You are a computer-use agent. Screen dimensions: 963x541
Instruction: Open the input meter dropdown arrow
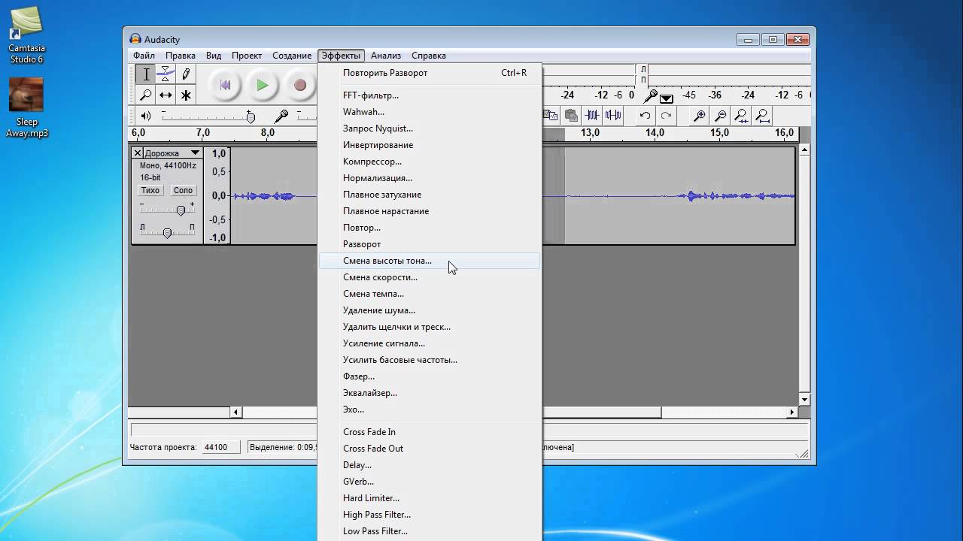(667, 98)
